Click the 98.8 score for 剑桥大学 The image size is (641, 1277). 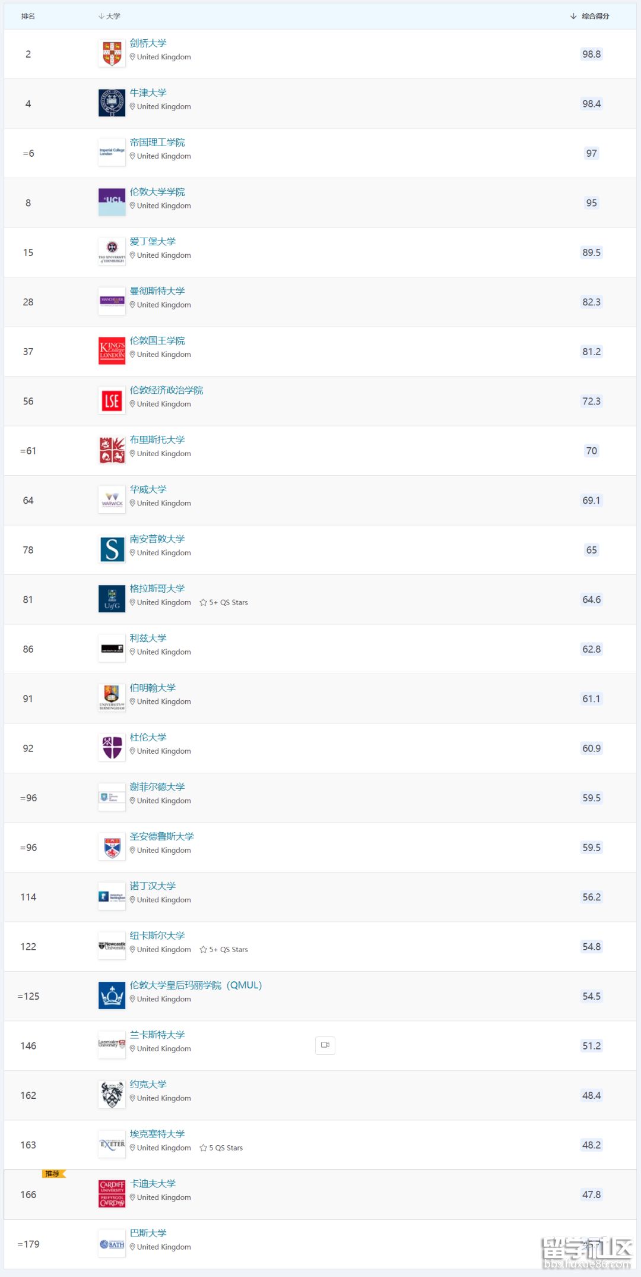(x=591, y=54)
